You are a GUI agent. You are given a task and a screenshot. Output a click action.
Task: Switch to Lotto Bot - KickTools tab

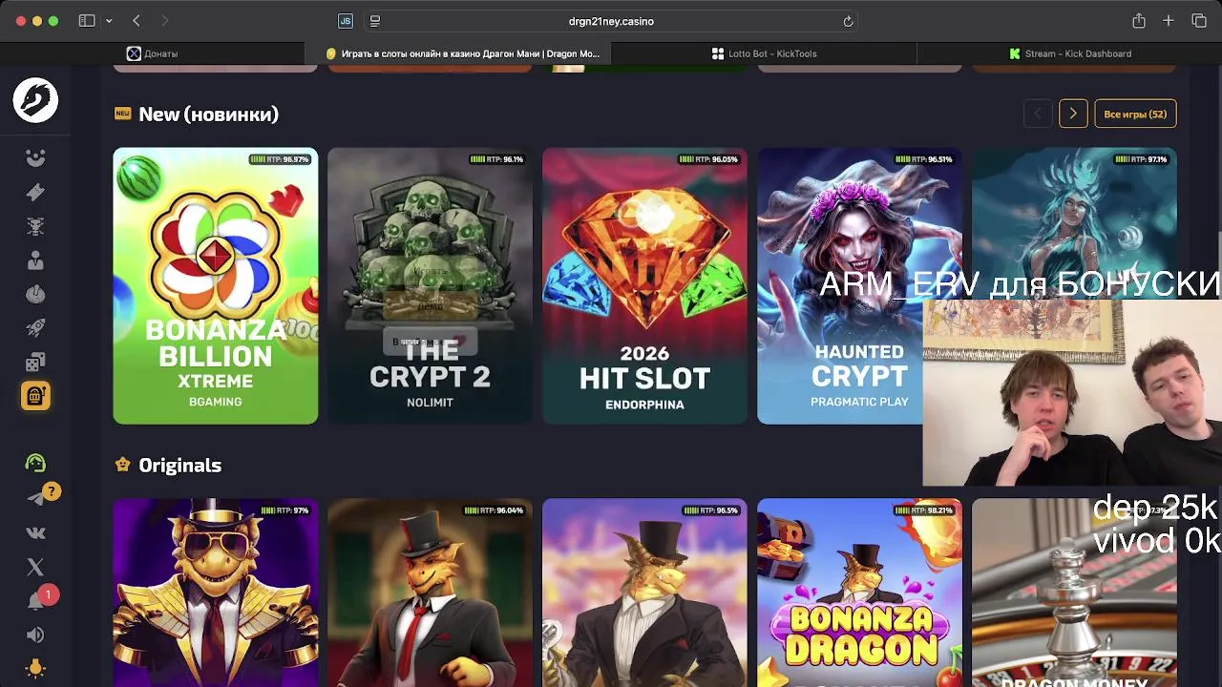point(764,53)
